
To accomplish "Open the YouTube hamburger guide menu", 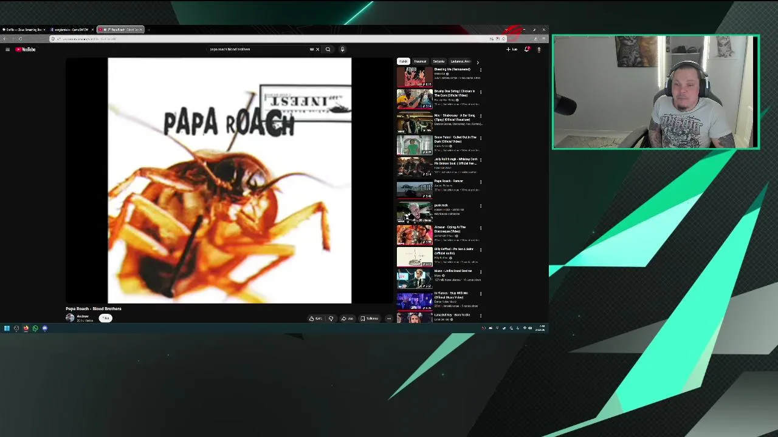I will tap(7, 49).
